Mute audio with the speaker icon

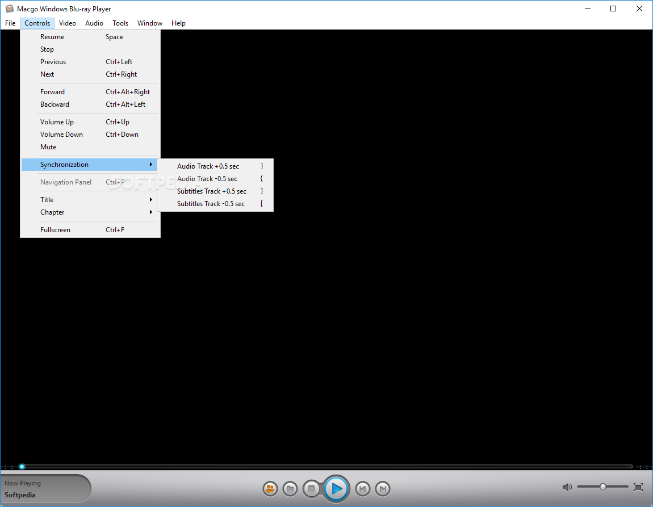pyautogui.click(x=567, y=487)
